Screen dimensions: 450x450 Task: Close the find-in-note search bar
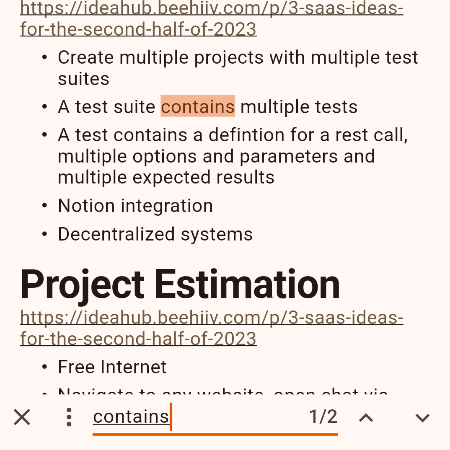(x=22, y=417)
